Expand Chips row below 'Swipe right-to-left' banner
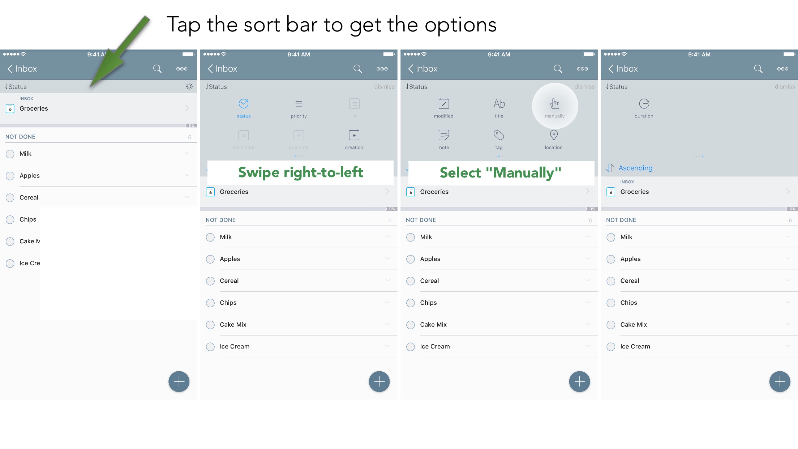Viewport: 798px width, 449px height. [387, 302]
